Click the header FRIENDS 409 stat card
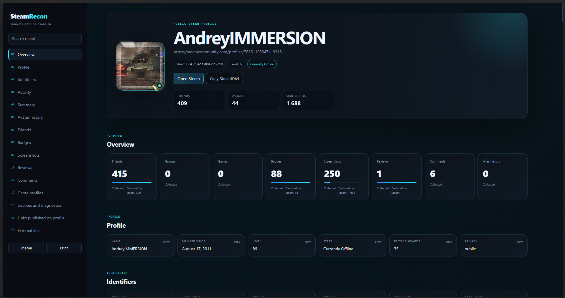This screenshot has height=298, width=565. pos(200,100)
